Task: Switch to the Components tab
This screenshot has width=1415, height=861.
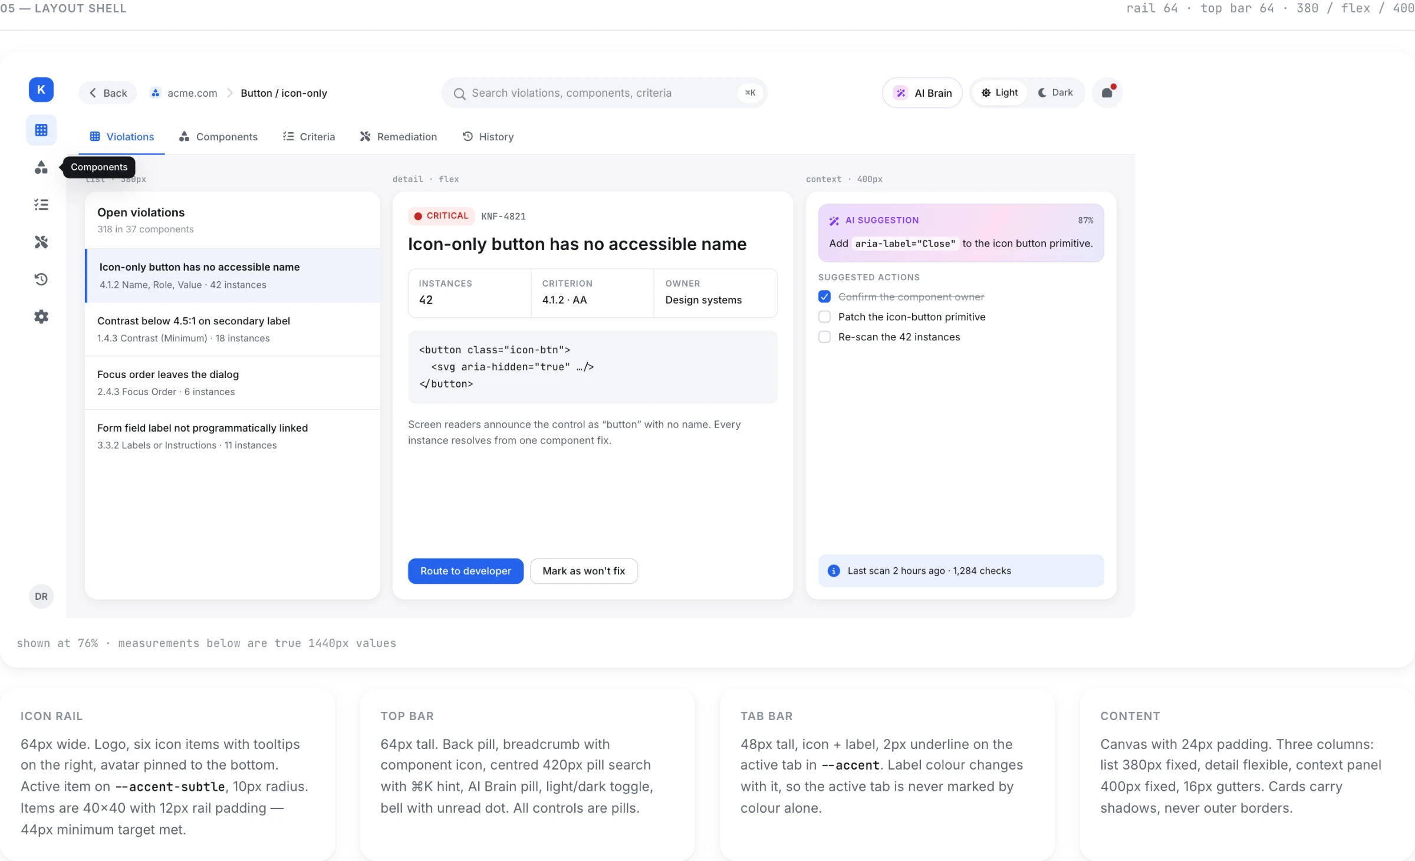Action: pos(218,137)
